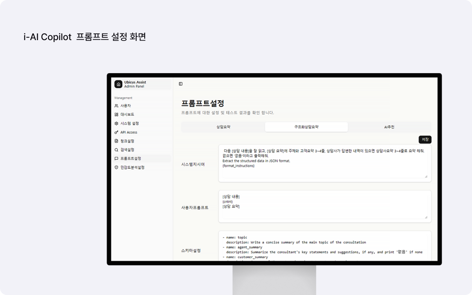Grab the 시스템지시어 textarea resize handle
472x295 pixels.
click(426, 177)
